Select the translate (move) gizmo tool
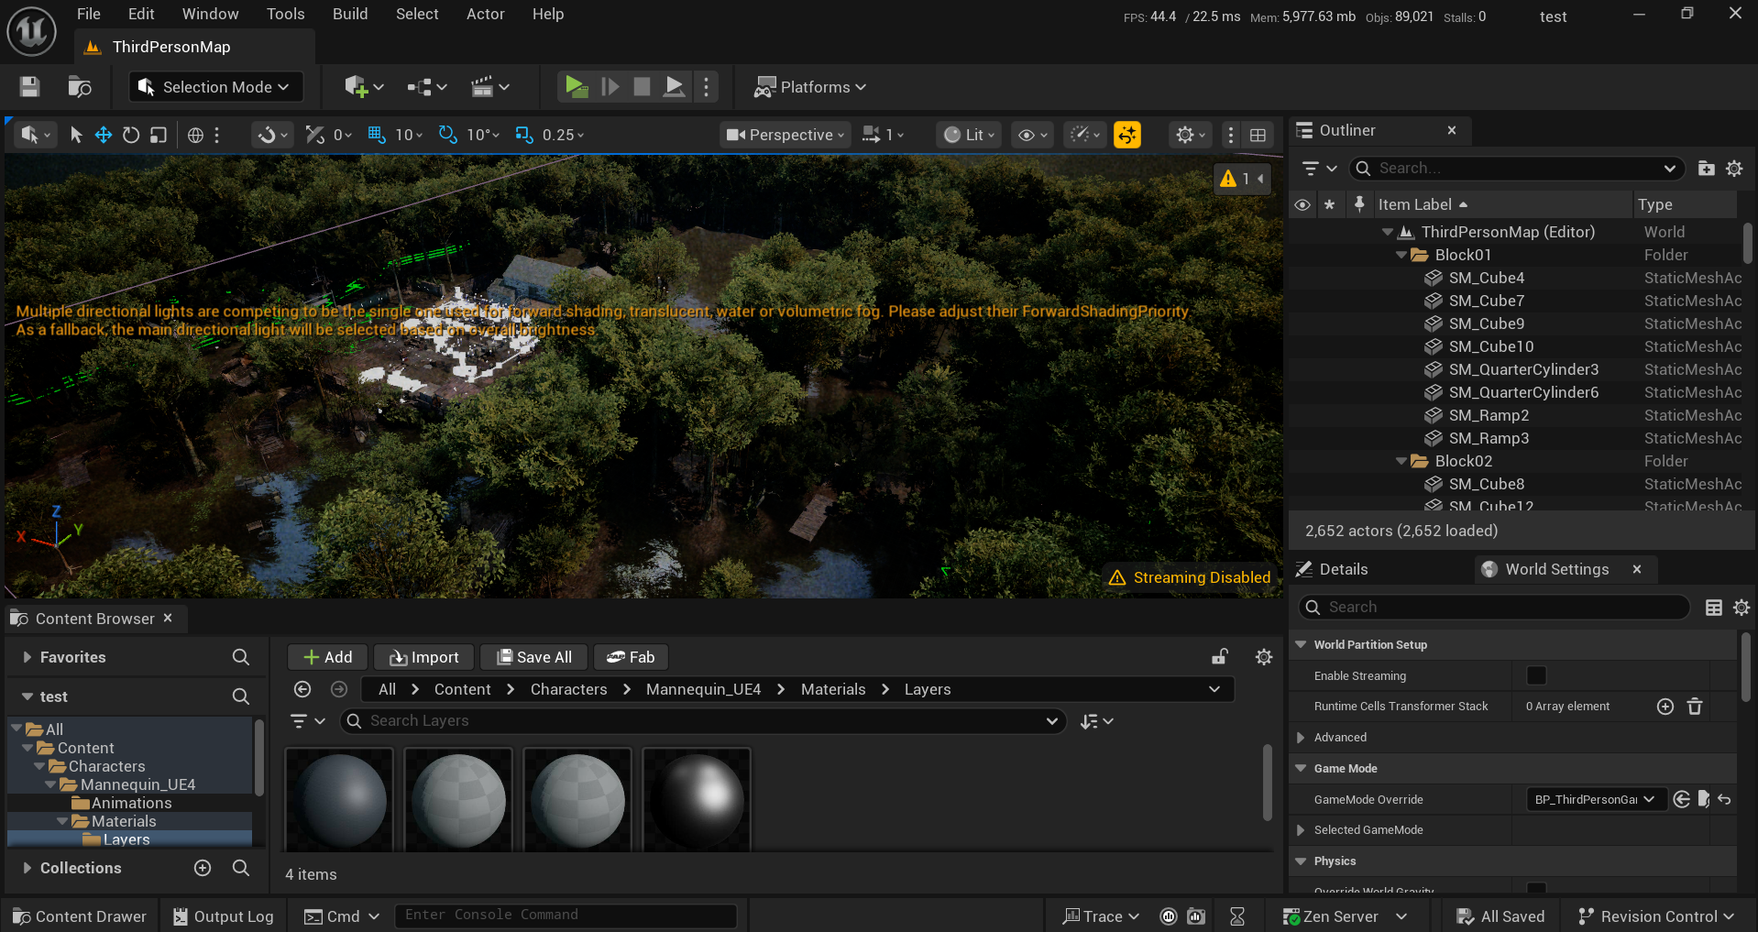The image size is (1758, 932). pos(104,135)
